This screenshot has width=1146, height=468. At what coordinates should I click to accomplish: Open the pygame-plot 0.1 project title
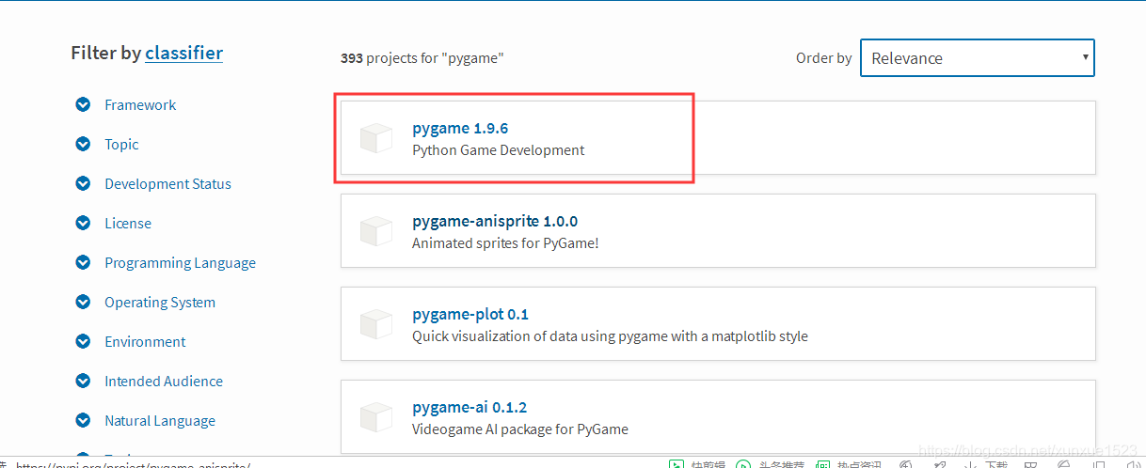coord(470,314)
